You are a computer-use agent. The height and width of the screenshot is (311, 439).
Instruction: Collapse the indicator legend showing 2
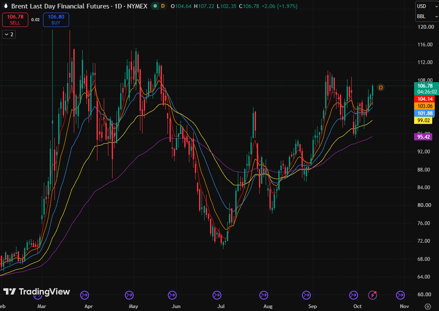click(9, 35)
